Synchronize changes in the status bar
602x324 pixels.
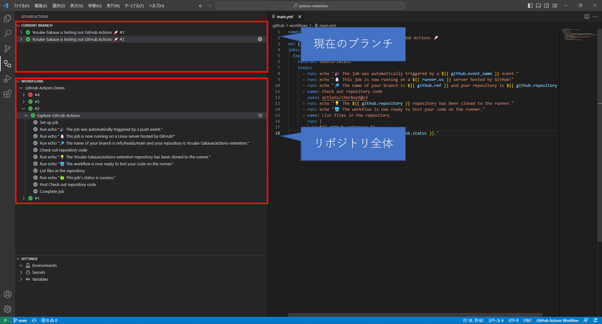[34, 320]
